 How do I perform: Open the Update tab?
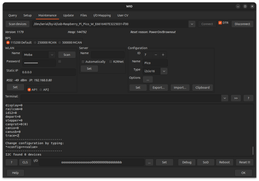coord(68,15)
